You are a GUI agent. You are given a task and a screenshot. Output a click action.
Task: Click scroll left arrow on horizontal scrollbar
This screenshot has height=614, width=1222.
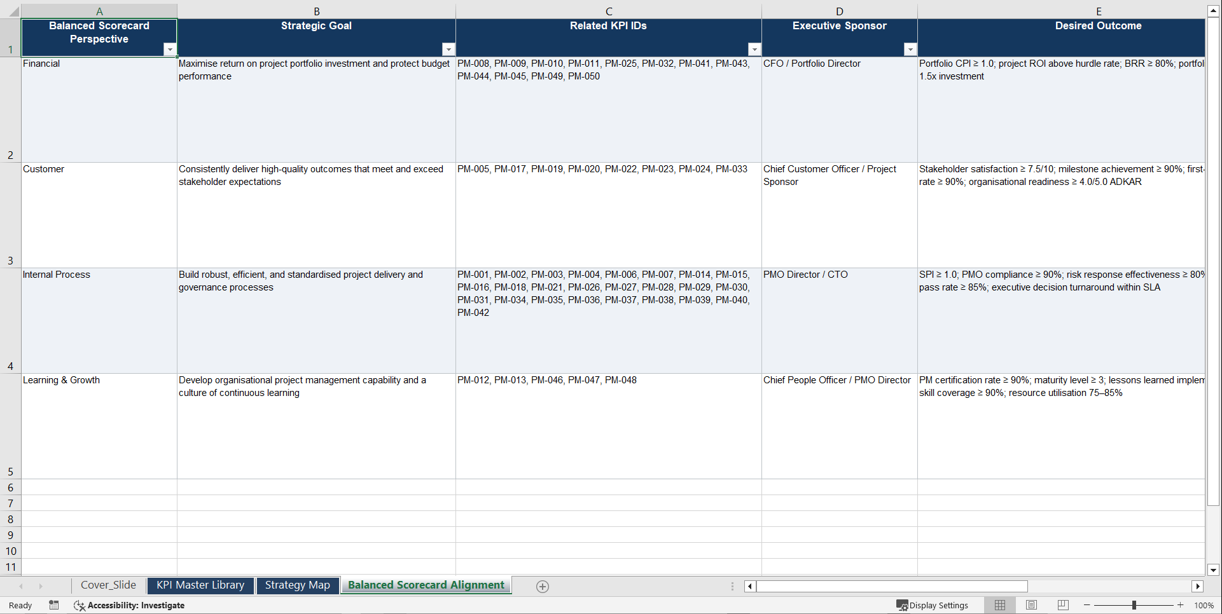pos(750,587)
